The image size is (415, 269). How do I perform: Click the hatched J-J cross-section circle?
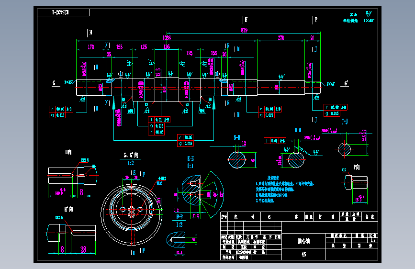344,149
